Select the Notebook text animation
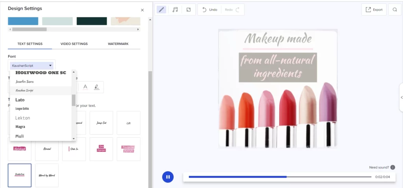403x188 pixels. pyautogui.click(x=20, y=149)
